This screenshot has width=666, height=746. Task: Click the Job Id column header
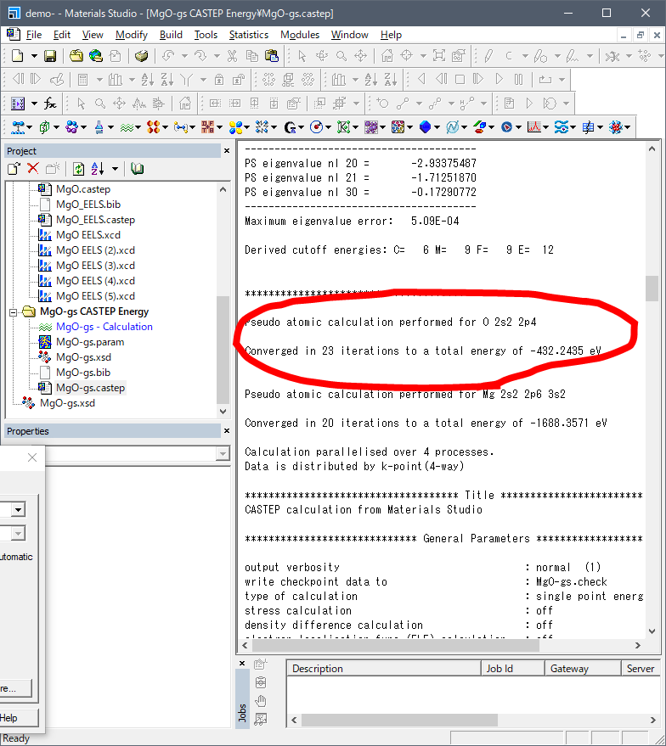(x=513, y=669)
